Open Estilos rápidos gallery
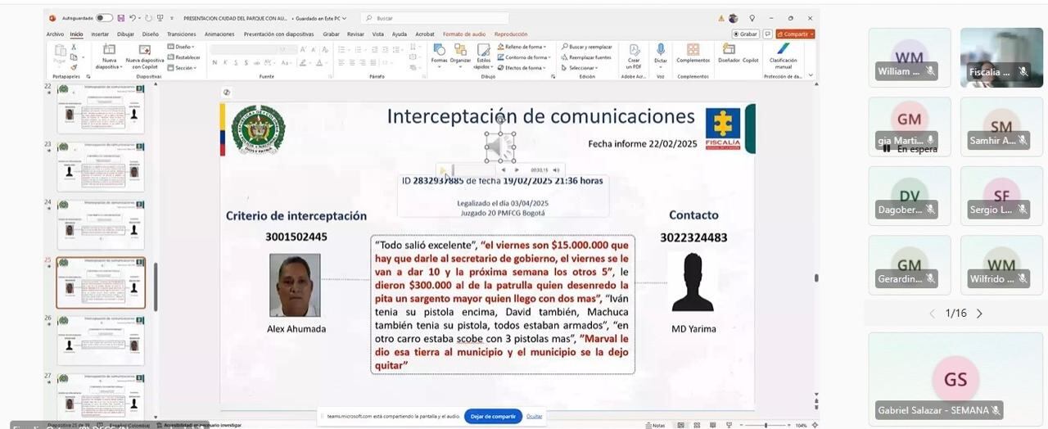Screen dimensions: 1048x429 (x=484, y=56)
